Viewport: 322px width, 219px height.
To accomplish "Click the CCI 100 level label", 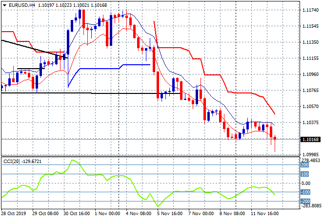I will [x=305, y=174].
